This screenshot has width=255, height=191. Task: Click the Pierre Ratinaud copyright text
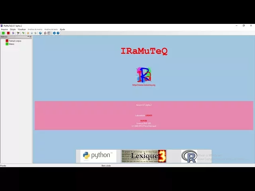point(144,126)
